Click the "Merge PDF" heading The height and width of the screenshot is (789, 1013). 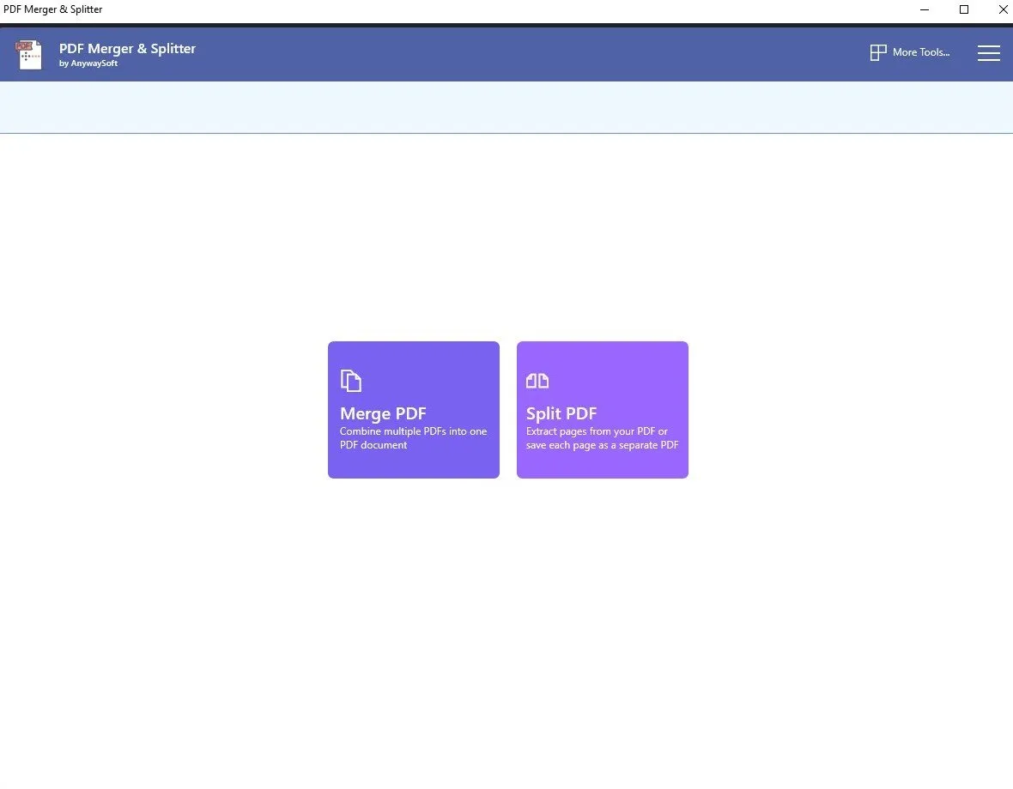(383, 413)
